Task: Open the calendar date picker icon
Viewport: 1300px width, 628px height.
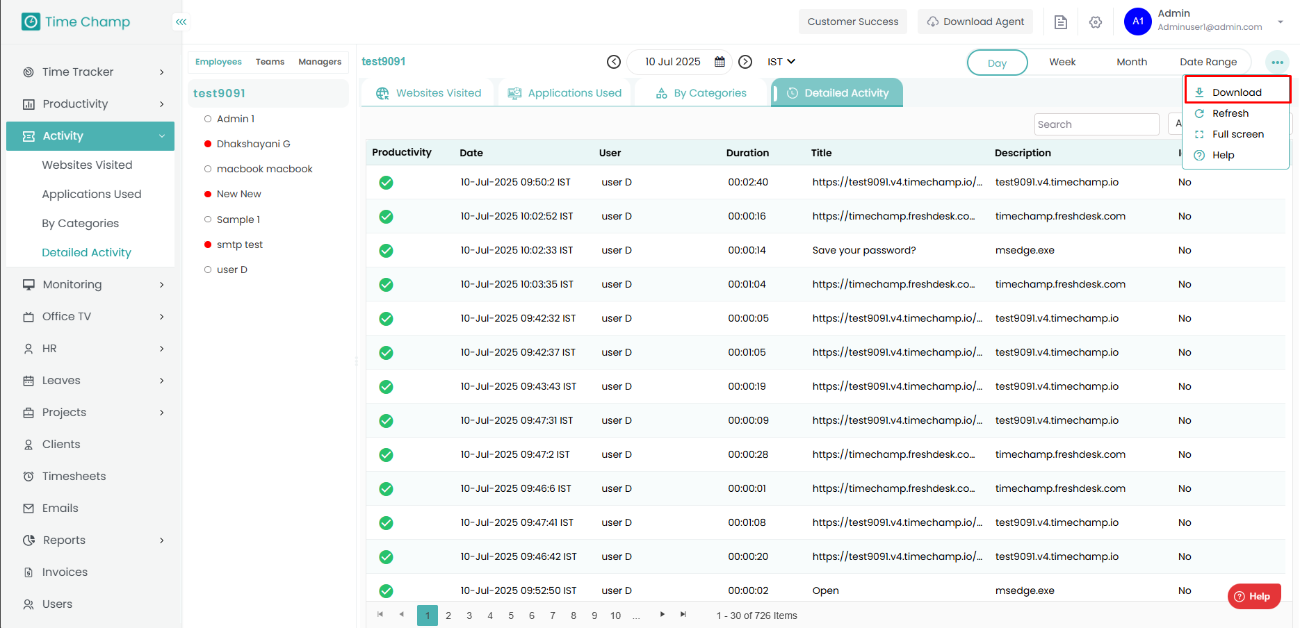Action: pos(720,62)
